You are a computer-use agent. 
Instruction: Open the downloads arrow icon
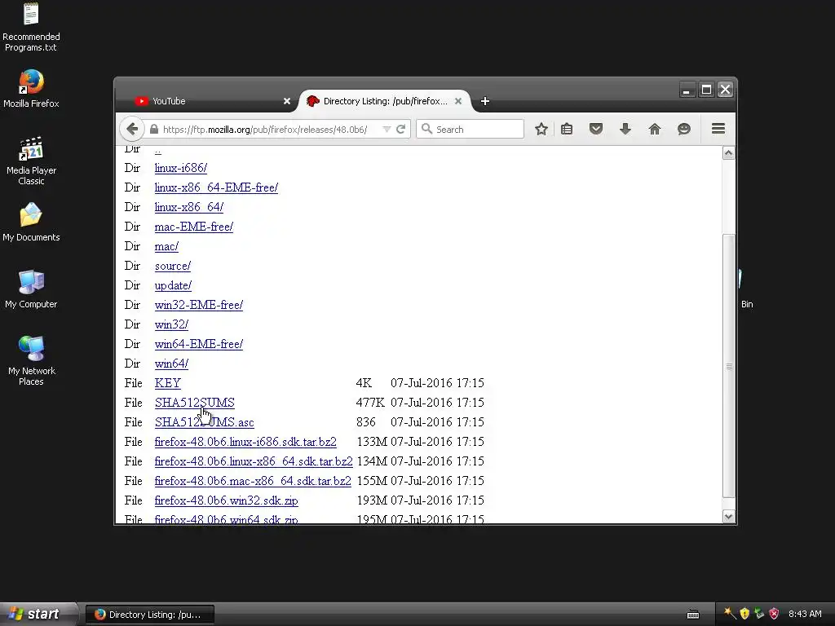[x=625, y=129]
